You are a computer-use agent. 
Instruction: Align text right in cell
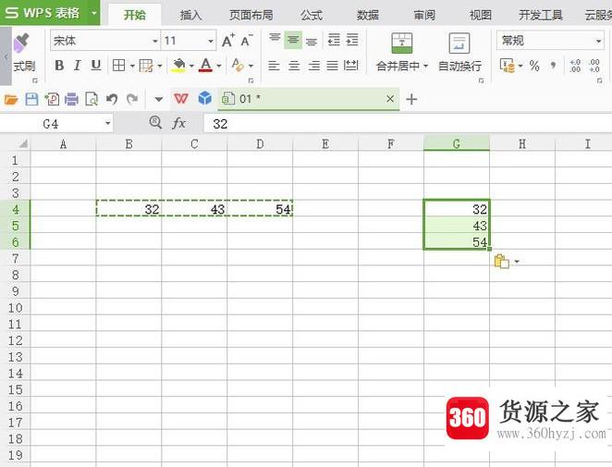[313, 66]
